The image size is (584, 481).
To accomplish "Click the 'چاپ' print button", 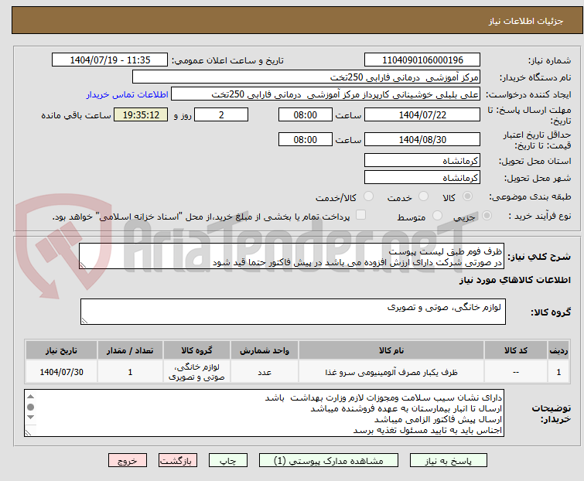I will coord(228,461).
